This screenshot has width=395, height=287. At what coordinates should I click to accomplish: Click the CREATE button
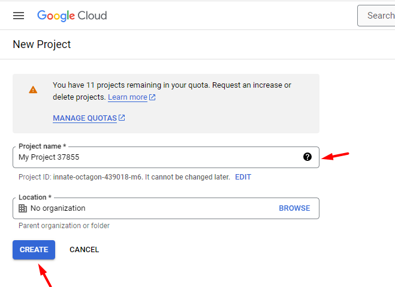point(34,250)
